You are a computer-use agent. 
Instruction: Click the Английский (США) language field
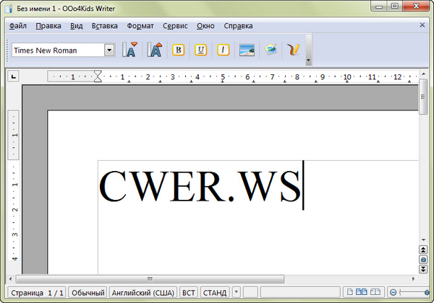point(142,292)
